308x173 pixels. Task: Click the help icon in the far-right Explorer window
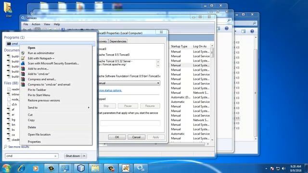click(252, 31)
